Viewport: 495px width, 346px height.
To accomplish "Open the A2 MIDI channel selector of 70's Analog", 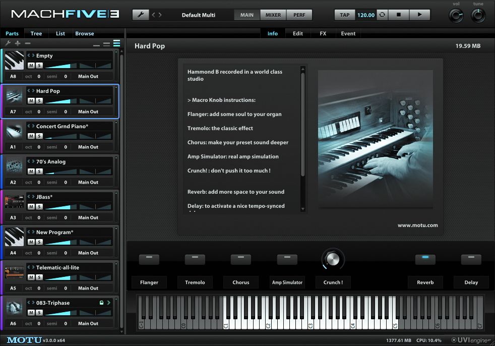I will coord(13,182).
